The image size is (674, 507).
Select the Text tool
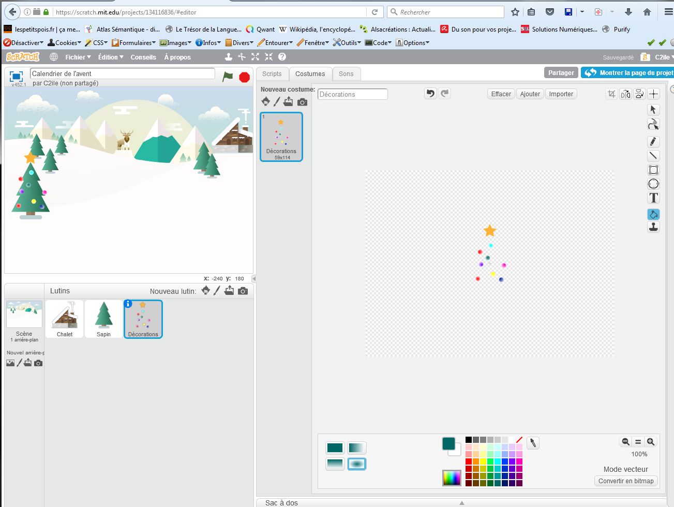coord(653,198)
